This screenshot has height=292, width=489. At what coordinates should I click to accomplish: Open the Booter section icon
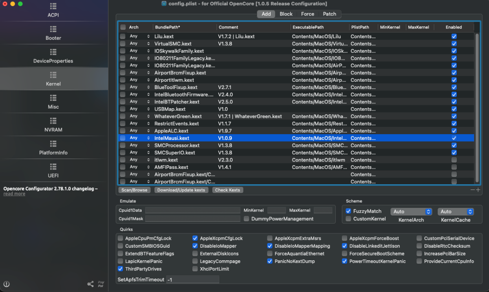point(53,29)
